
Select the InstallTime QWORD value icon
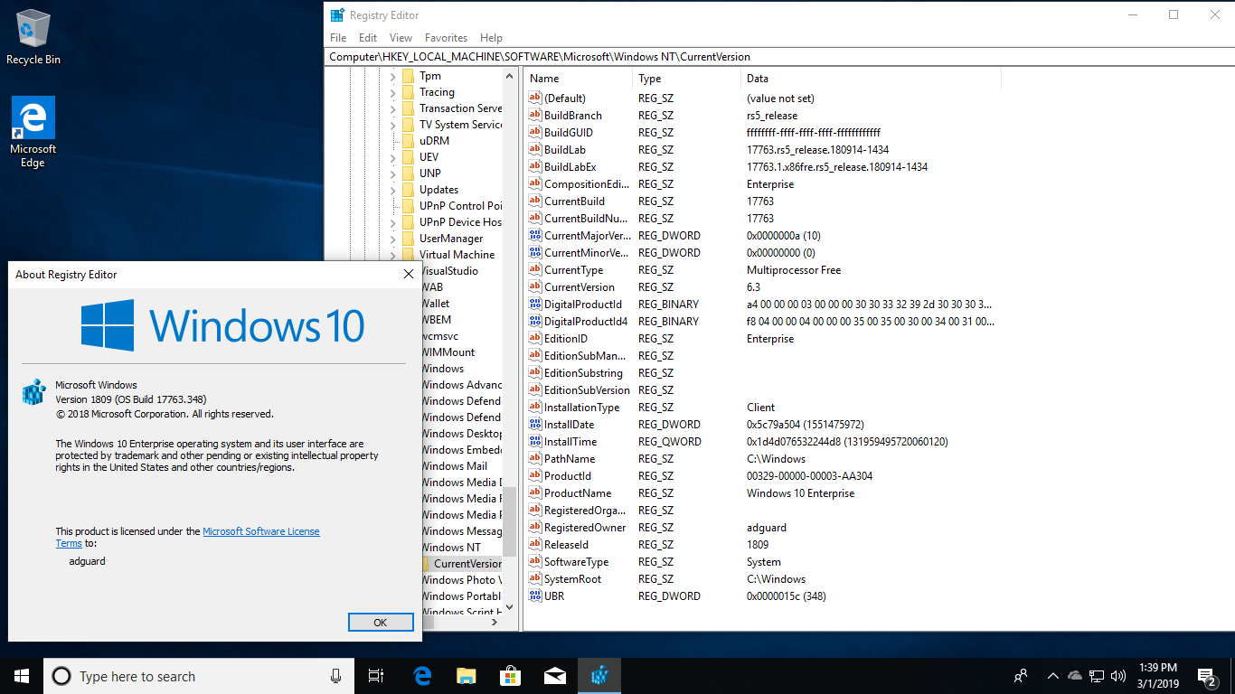coord(534,442)
